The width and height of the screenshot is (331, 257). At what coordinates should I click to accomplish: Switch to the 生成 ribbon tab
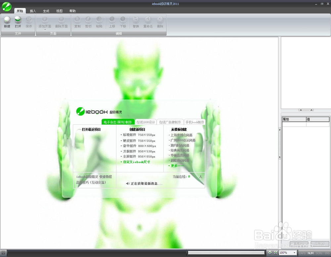[x=46, y=11]
